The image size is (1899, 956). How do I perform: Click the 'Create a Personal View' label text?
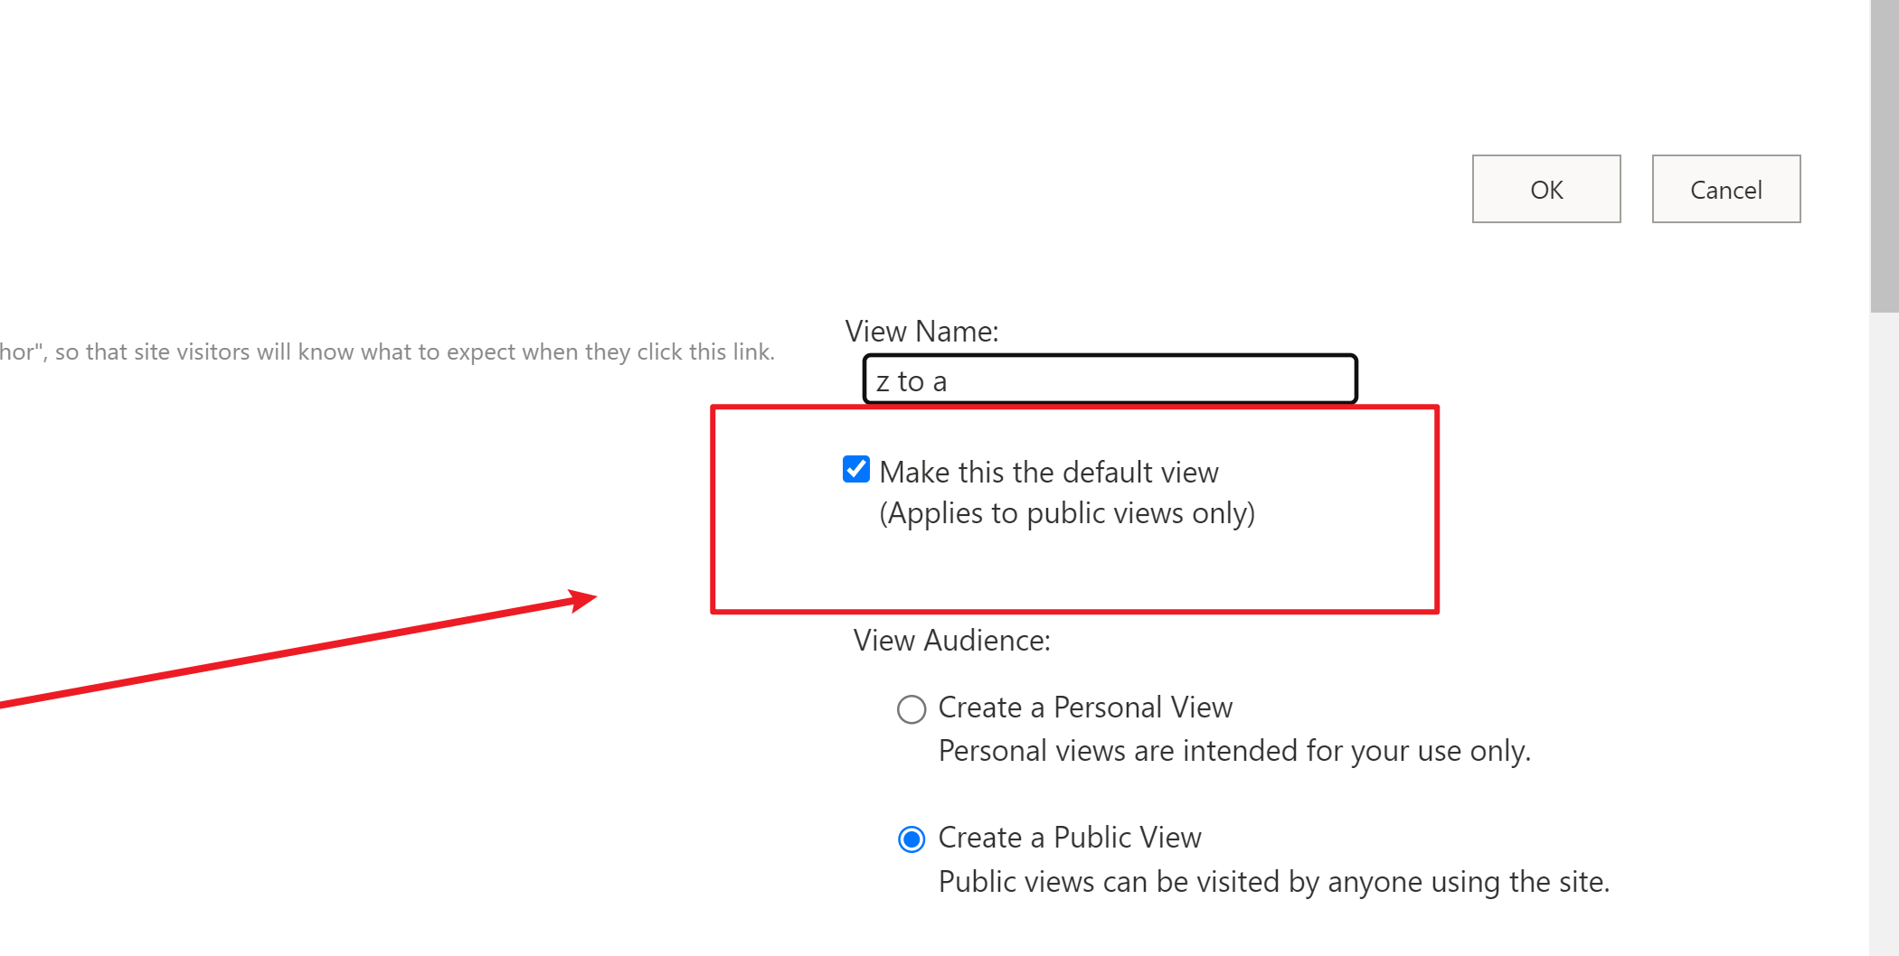click(x=1085, y=708)
